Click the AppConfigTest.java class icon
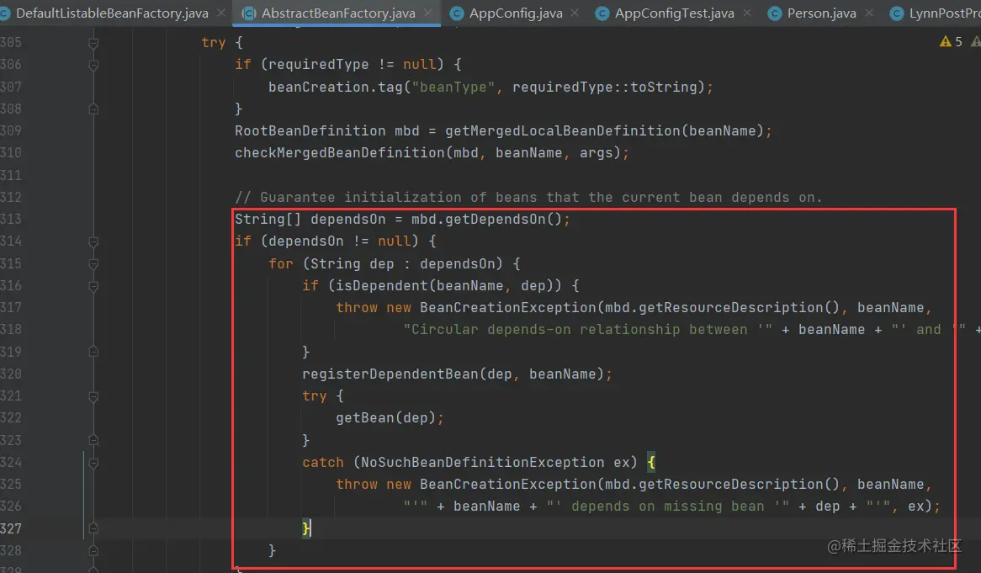 click(602, 13)
